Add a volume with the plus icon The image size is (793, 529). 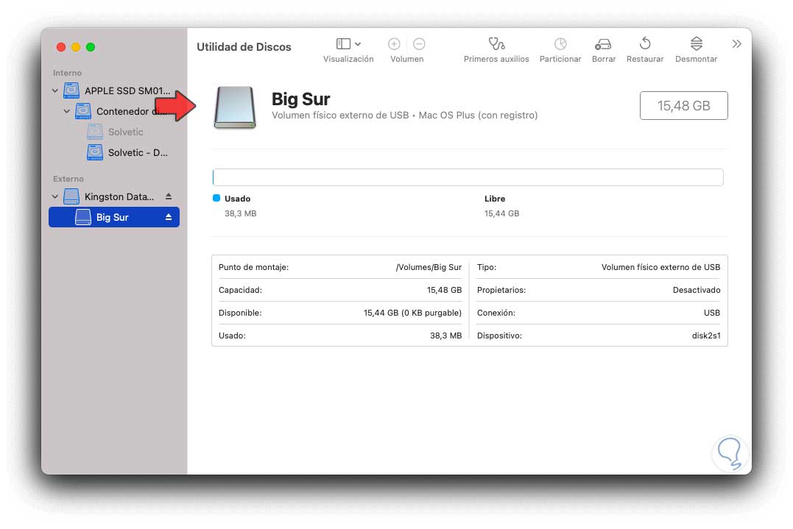coord(394,44)
